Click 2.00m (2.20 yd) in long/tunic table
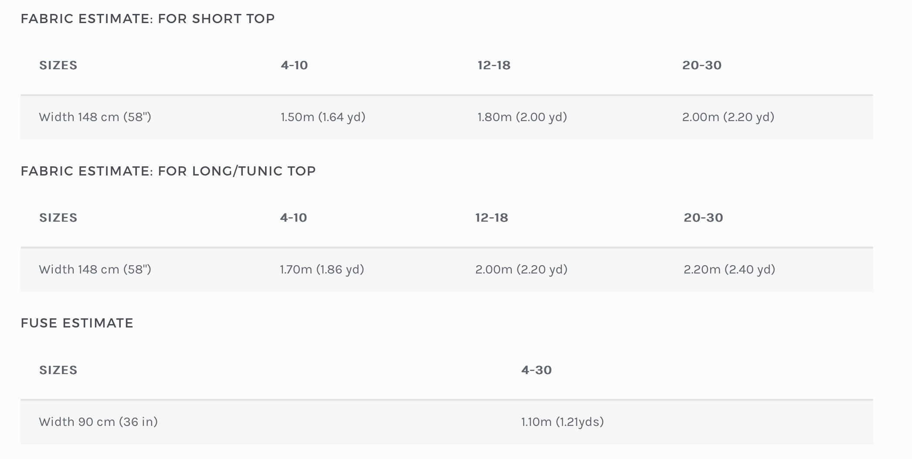 521,270
